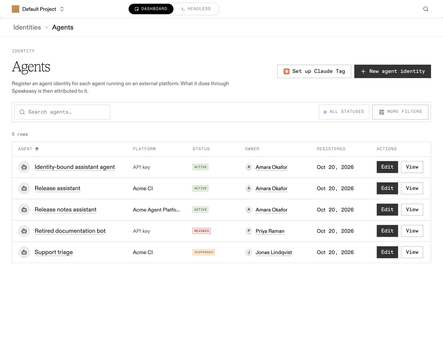
Task: Expand the More Filters panel
Action: (400, 112)
